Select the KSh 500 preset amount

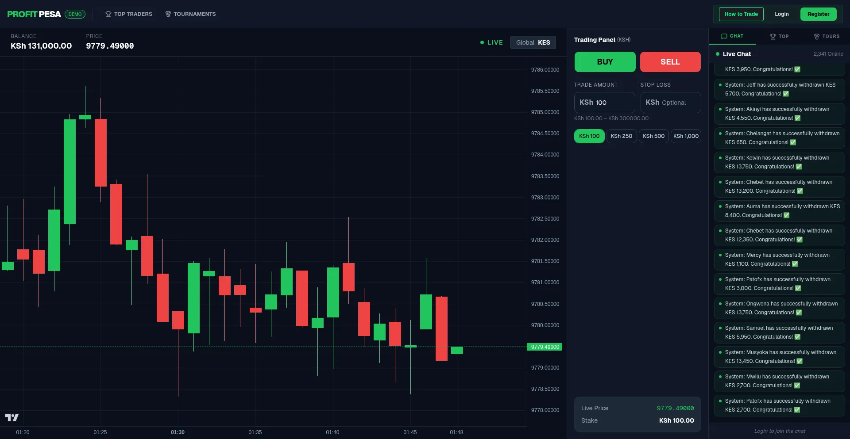[654, 136]
